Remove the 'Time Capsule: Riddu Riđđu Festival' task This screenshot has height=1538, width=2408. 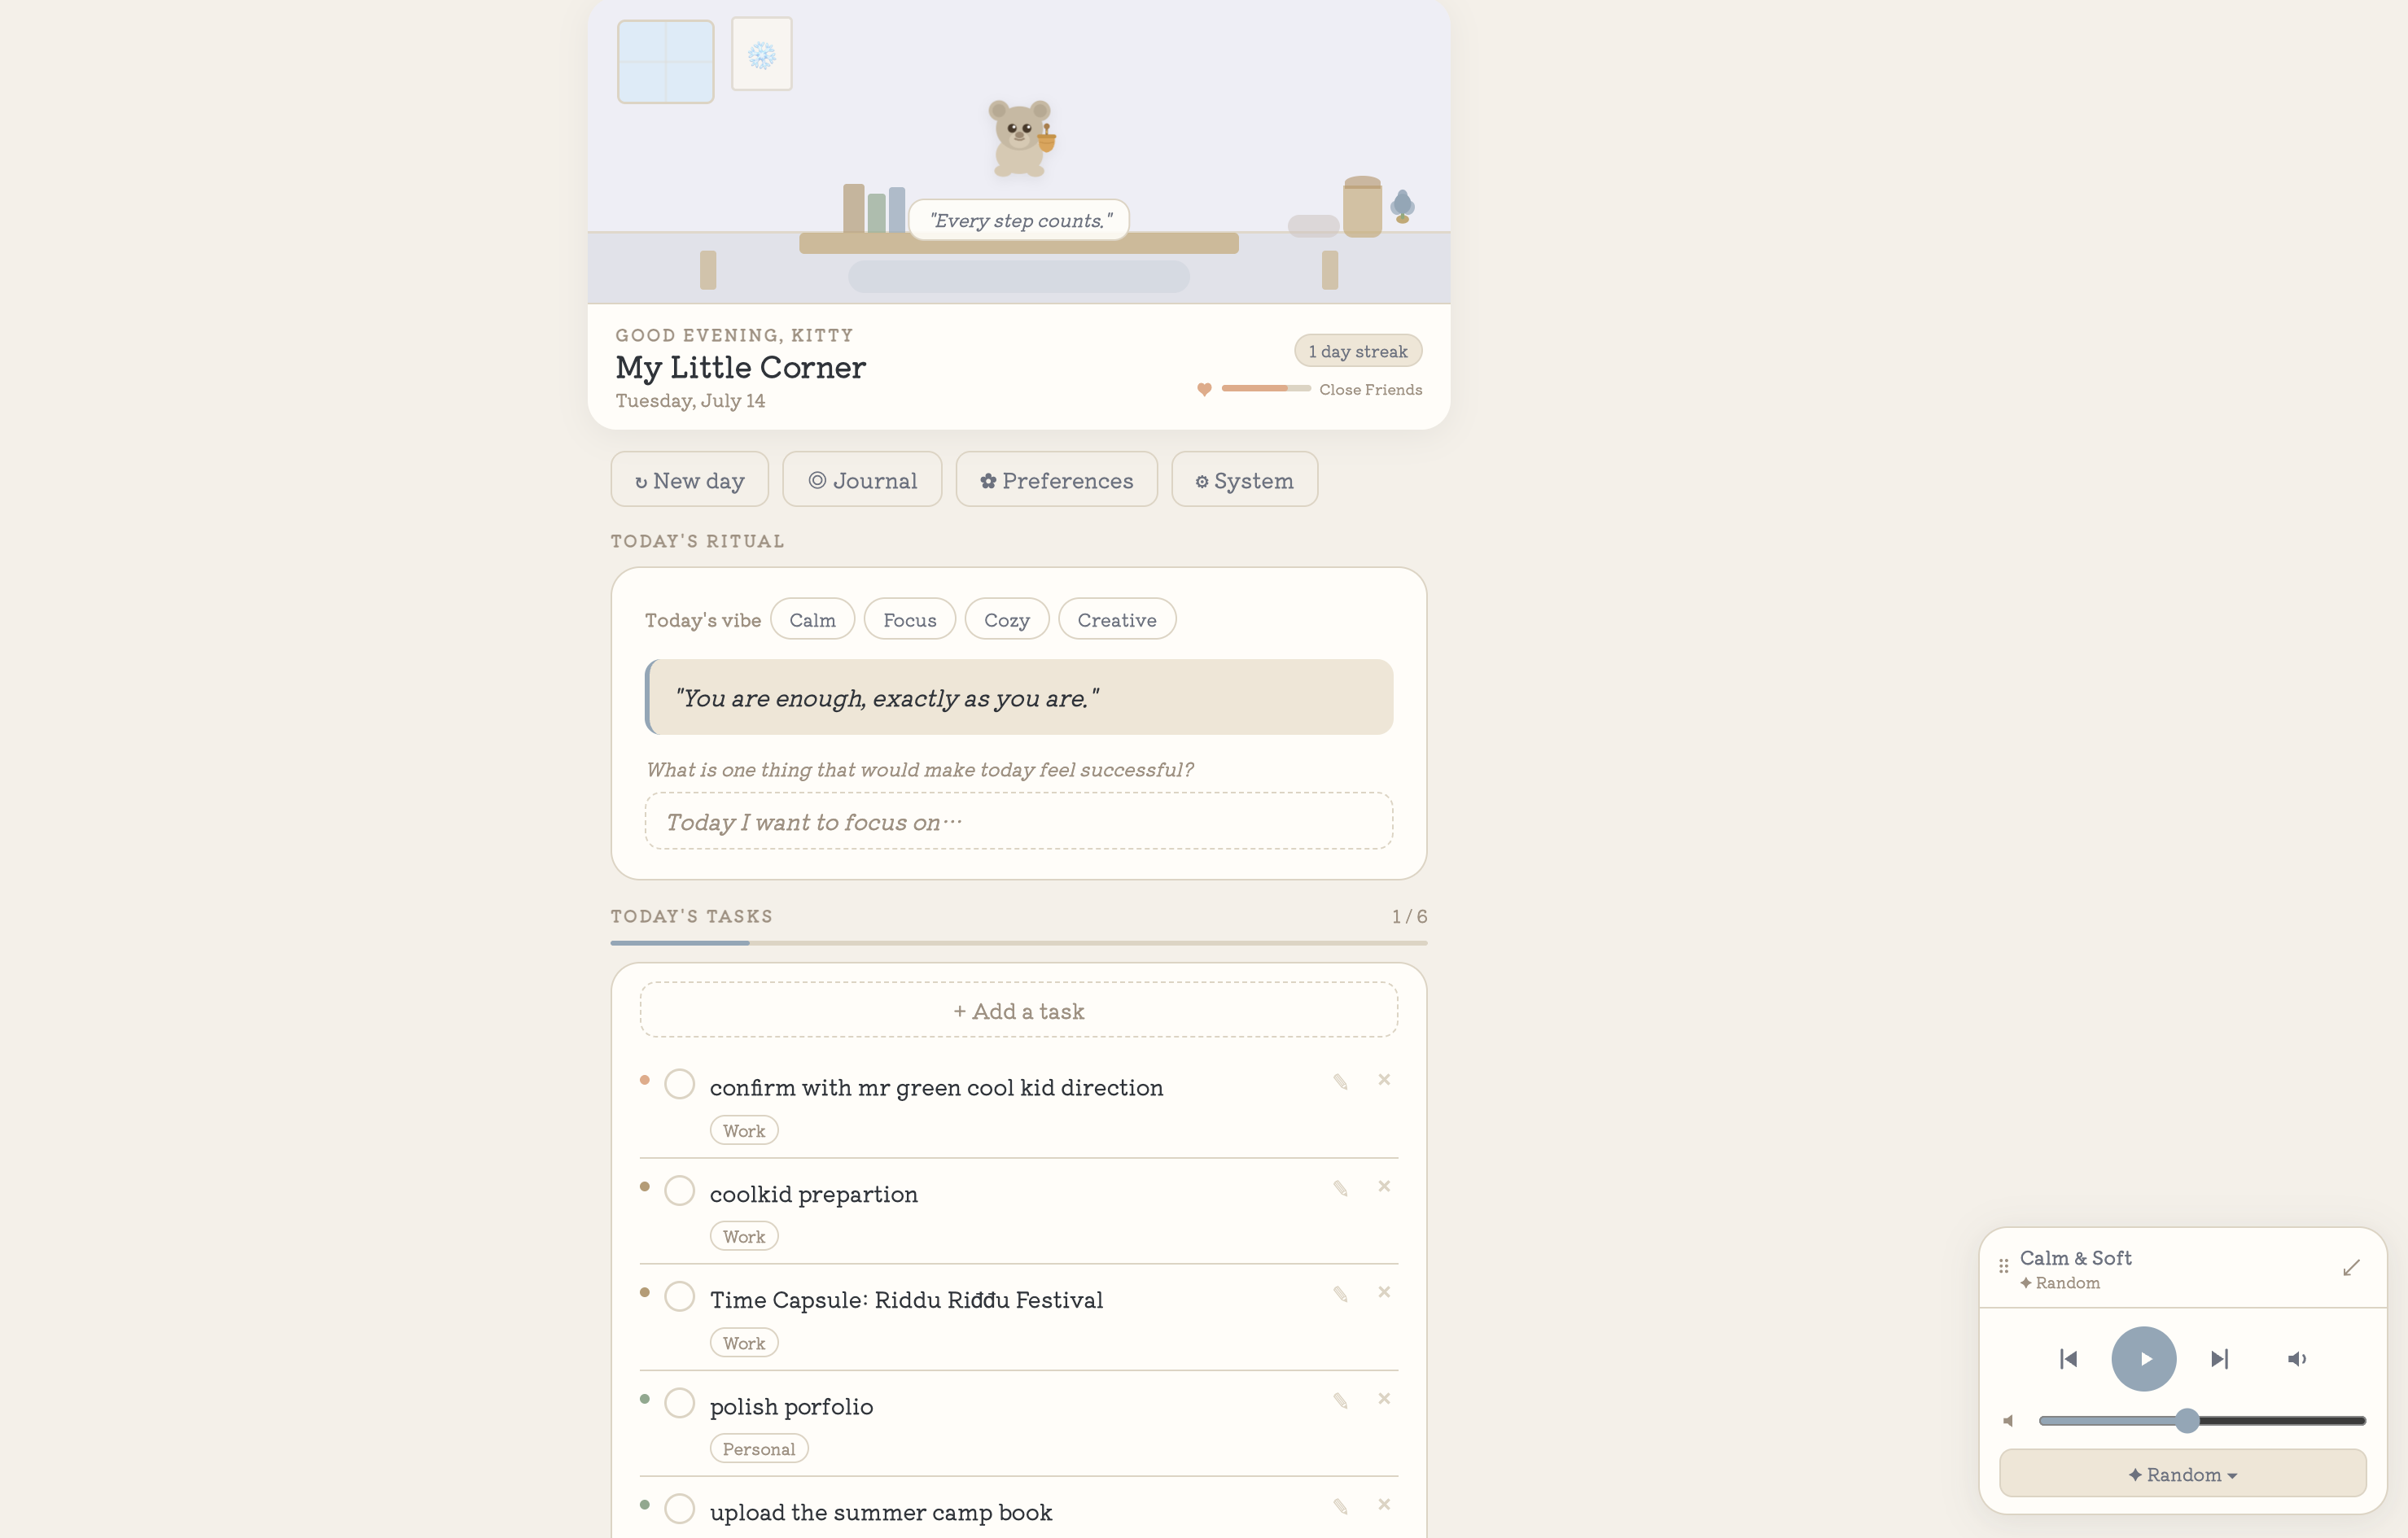pos(1384,1292)
